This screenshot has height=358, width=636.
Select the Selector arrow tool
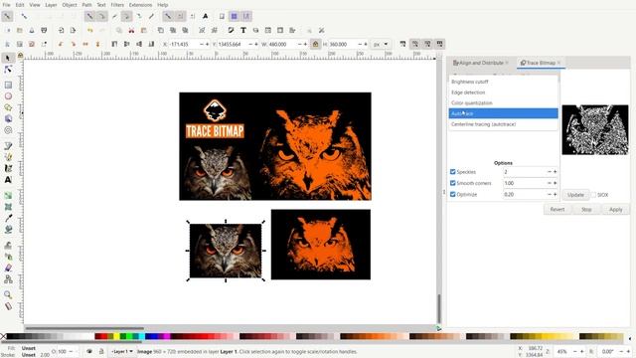tap(8, 58)
